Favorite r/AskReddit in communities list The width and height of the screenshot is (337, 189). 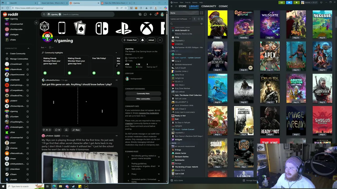pos(27,80)
